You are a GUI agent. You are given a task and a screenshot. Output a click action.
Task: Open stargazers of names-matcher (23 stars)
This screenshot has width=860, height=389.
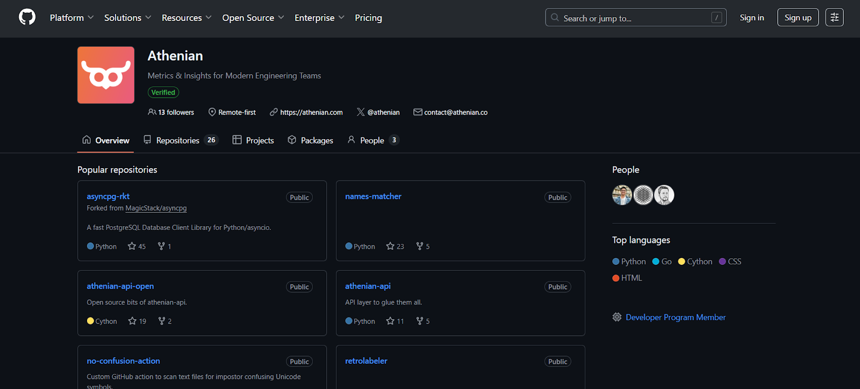click(x=395, y=246)
